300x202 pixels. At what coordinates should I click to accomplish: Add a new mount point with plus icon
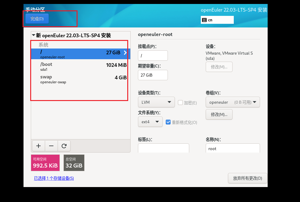[38, 146]
